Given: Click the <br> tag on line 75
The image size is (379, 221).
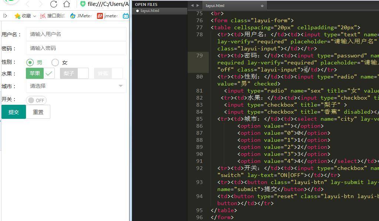Looking at the screenshot, I should [217, 13].
